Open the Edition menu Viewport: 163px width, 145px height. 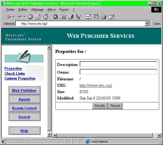tap(23, 10)
